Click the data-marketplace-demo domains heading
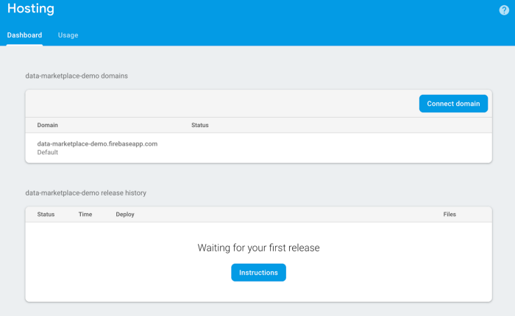This screenshot has width=515, height=316. (x=77, y=76)
